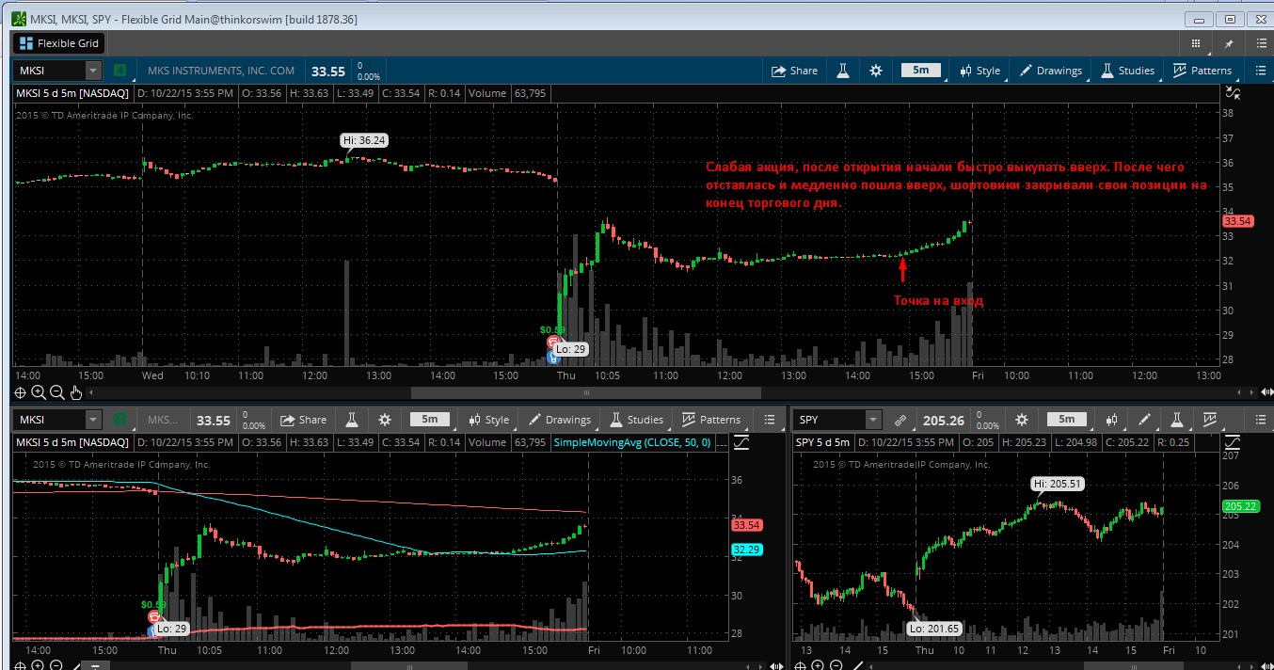
Task: Click the green 205.22 price label in the SPY chart
Action: point(1240,507)
